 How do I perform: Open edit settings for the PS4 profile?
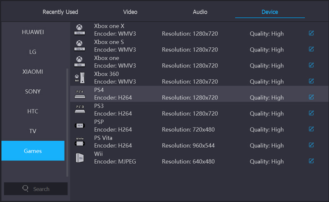click(311, 97)
